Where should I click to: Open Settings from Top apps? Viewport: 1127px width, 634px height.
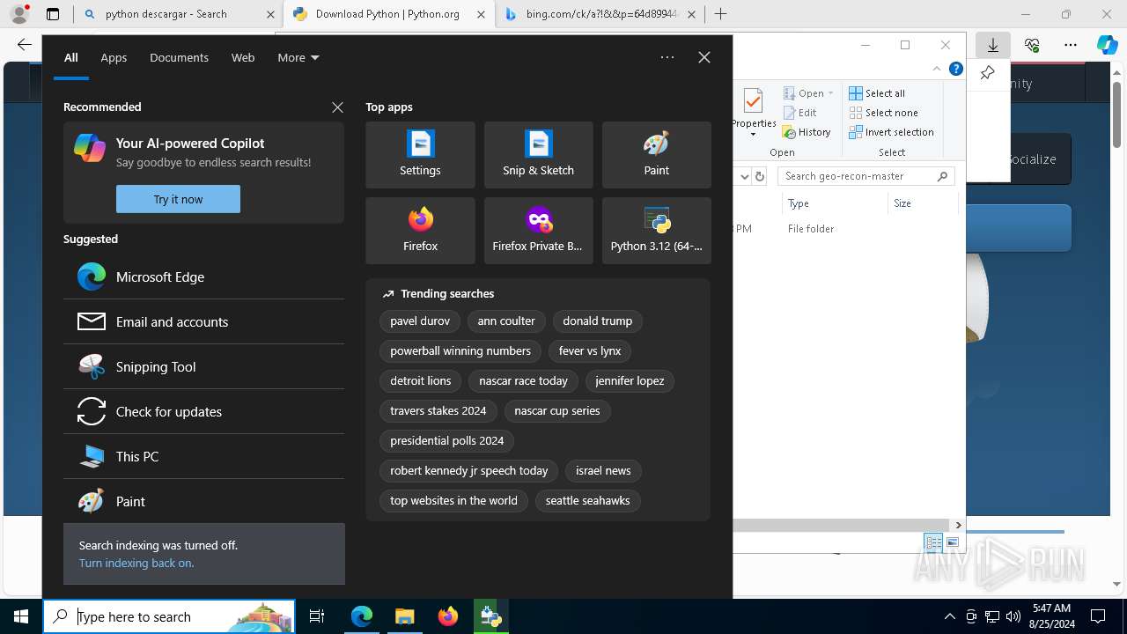pyautogui.click(x=420, y=155)
